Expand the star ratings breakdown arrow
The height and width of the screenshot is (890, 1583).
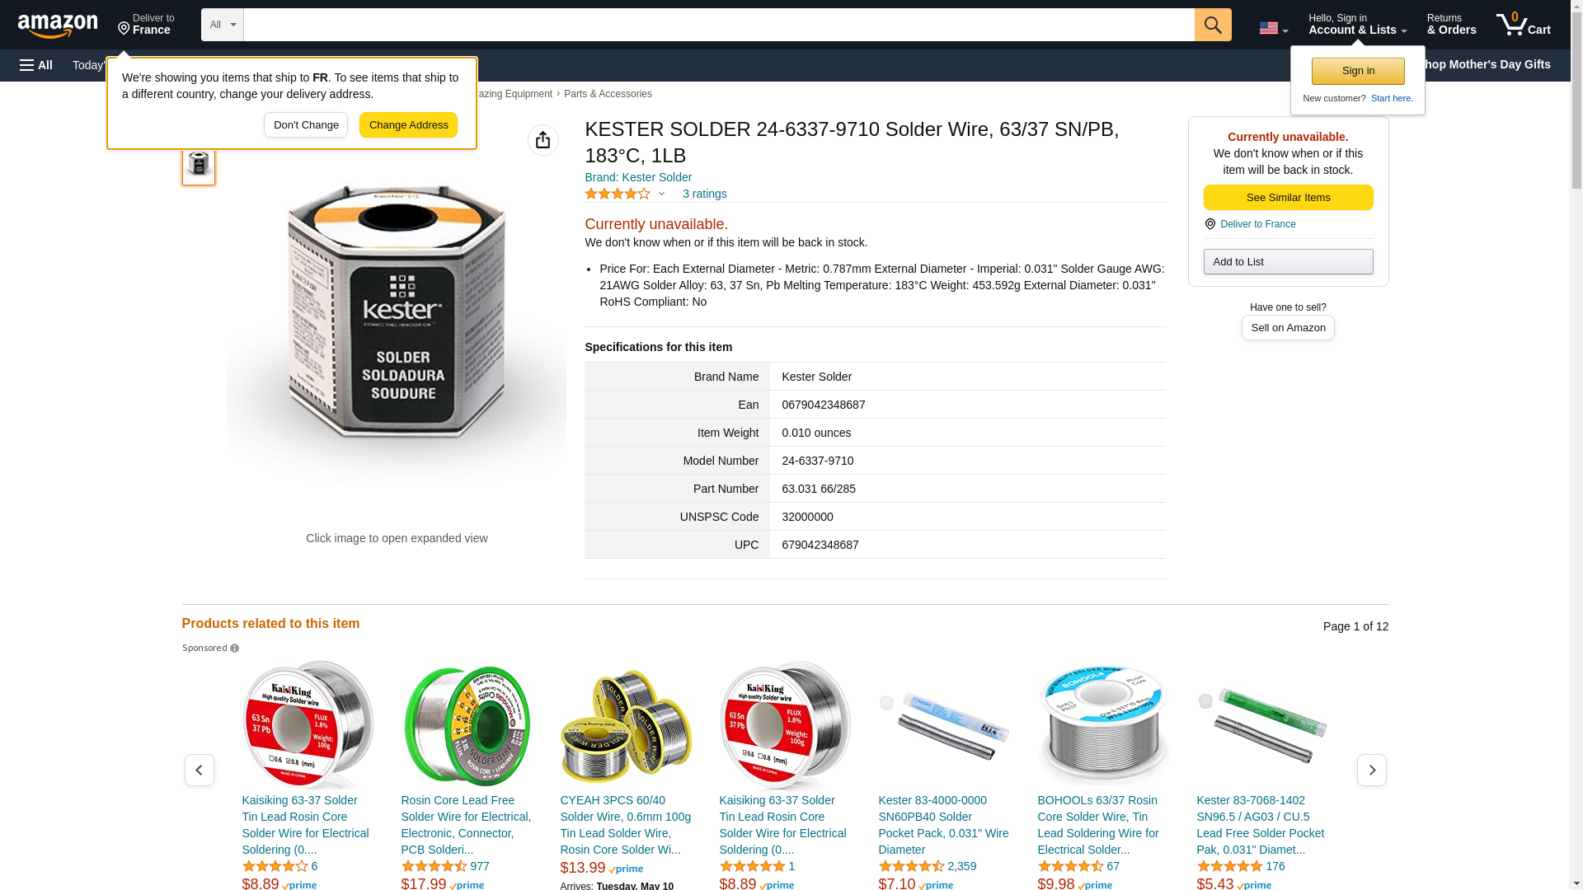click(661, 194)
